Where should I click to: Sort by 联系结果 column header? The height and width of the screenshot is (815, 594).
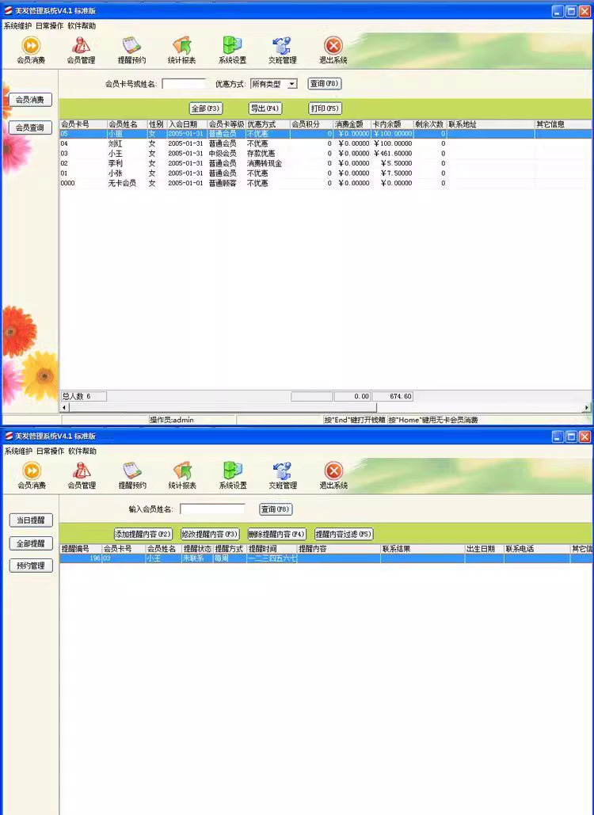pos(422,549)
